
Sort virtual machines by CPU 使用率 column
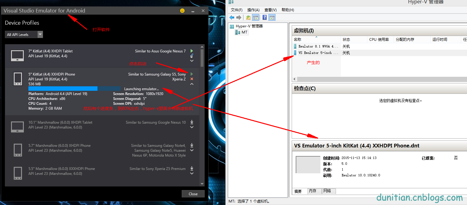pos(380,40)
